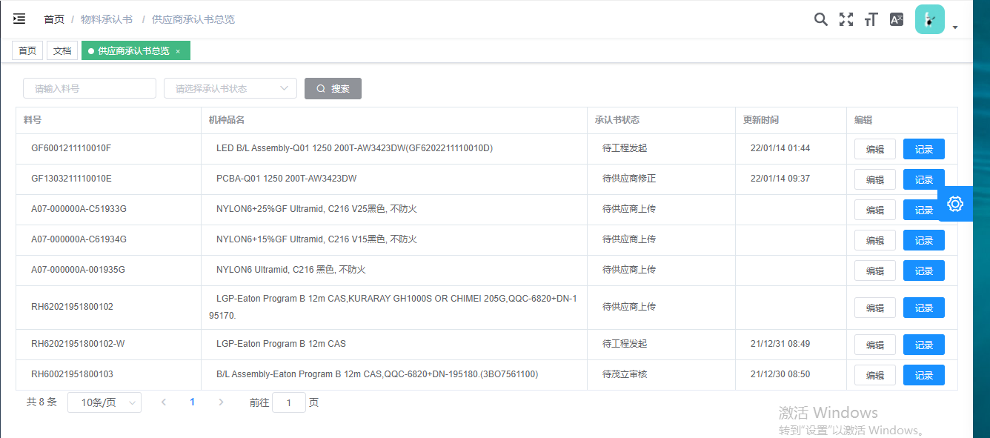Screen dimensions: 990x438
Task: Click the 前往 page number input
Action: 289,402
